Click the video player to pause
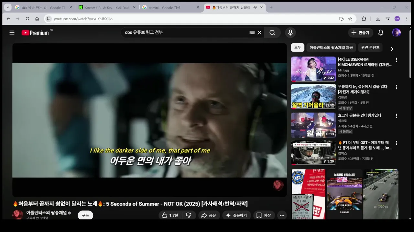This screenshot has height=232, width=414. point(149,120)
